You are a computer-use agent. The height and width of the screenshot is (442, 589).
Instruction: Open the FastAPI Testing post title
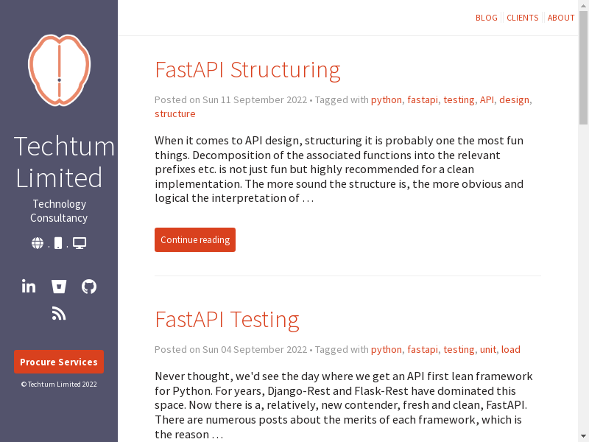pos(227,320)
